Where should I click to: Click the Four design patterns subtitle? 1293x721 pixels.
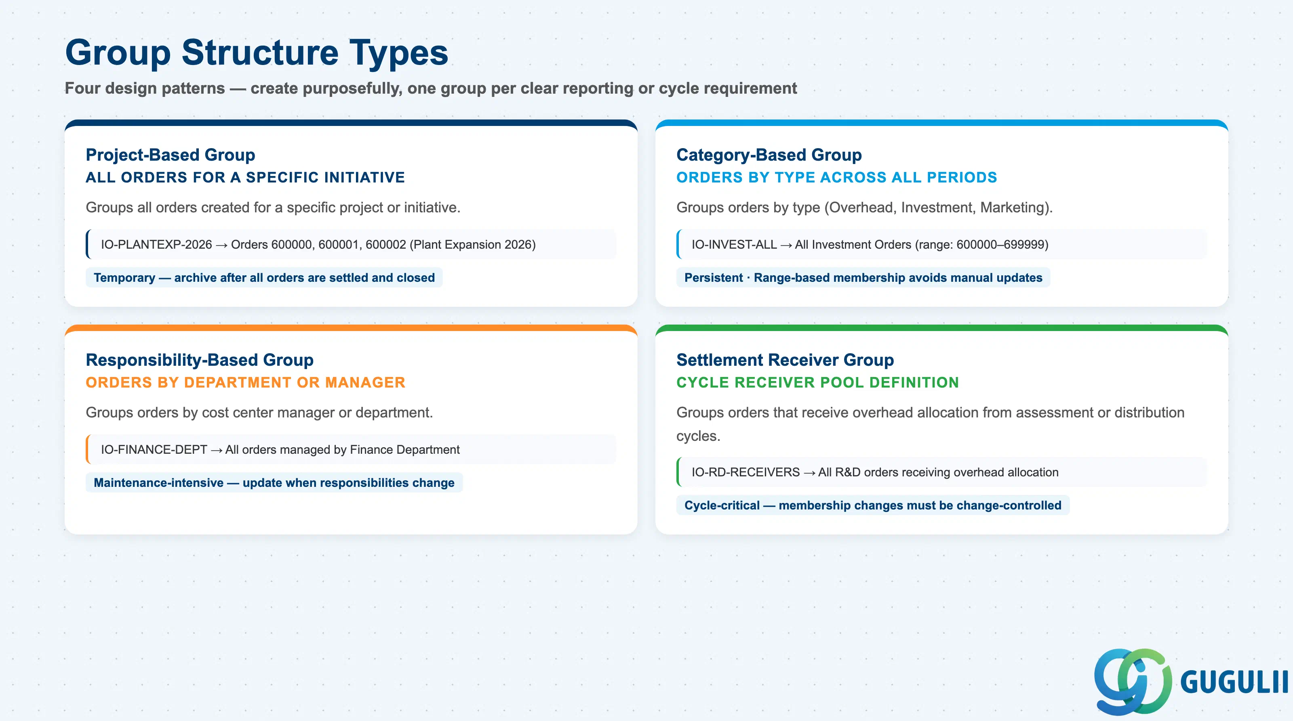[431, 88]
